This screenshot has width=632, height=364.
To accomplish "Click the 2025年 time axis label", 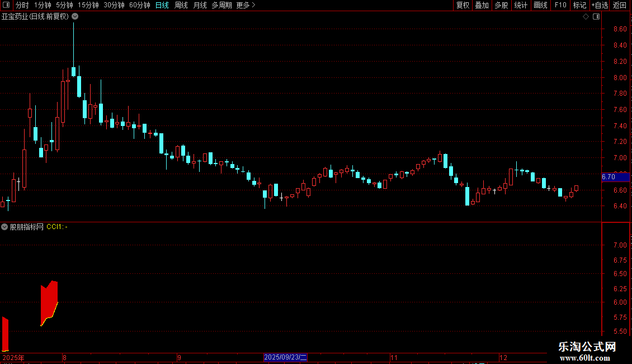I will [x=13, y=357].
